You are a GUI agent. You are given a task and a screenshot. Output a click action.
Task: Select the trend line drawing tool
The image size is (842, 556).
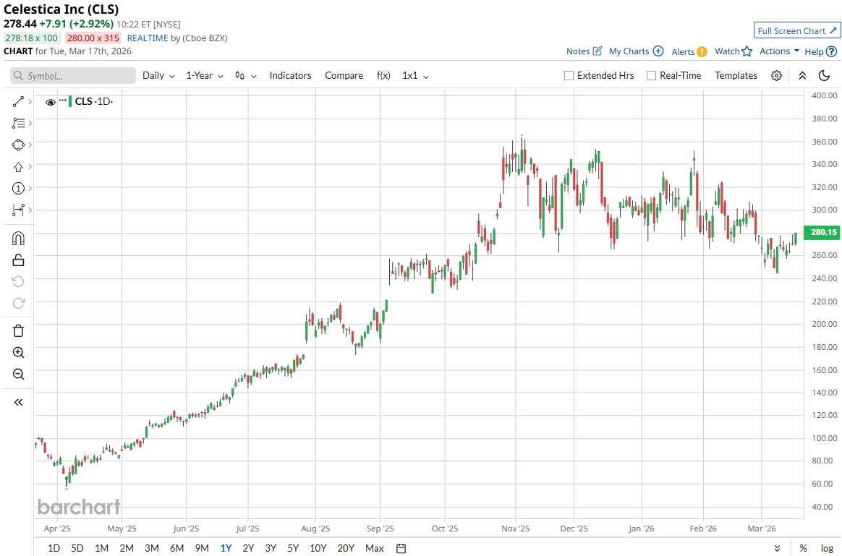pyautogui.click(x=17, y=101)
